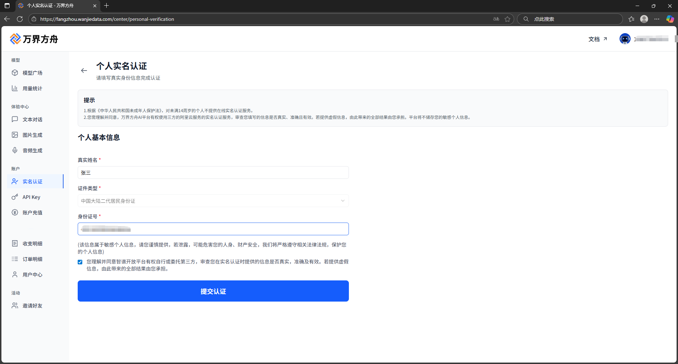This screenshot has height=364, width=678.
Task: Select 实名认证 in the sidebar menu
Action: click(x=32, y=182)
